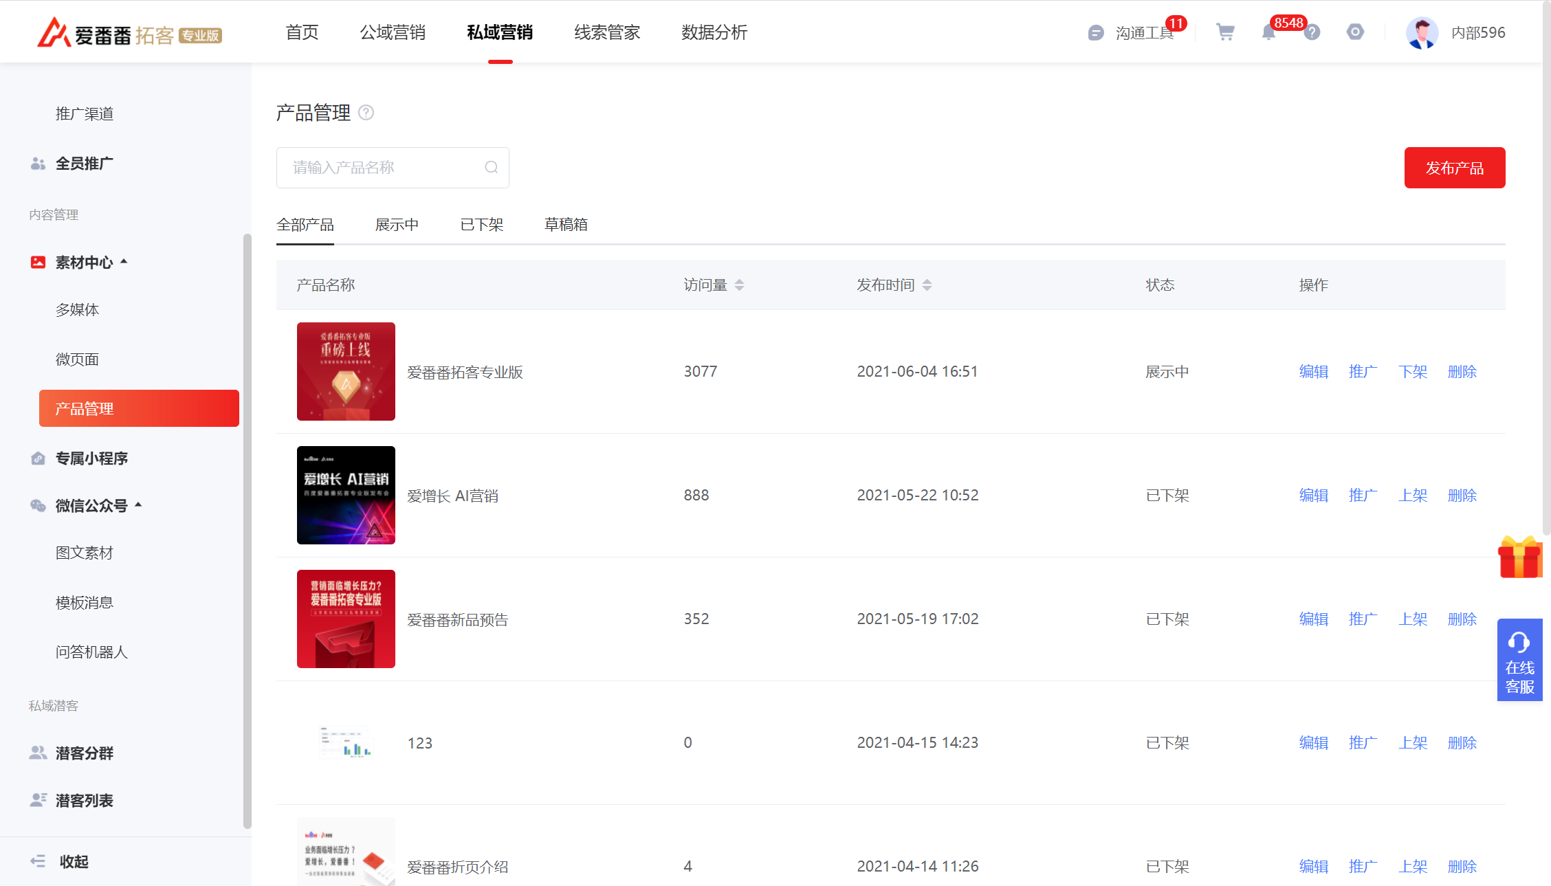Open 图文素材 in the sidebar

(x=84, y=553)
